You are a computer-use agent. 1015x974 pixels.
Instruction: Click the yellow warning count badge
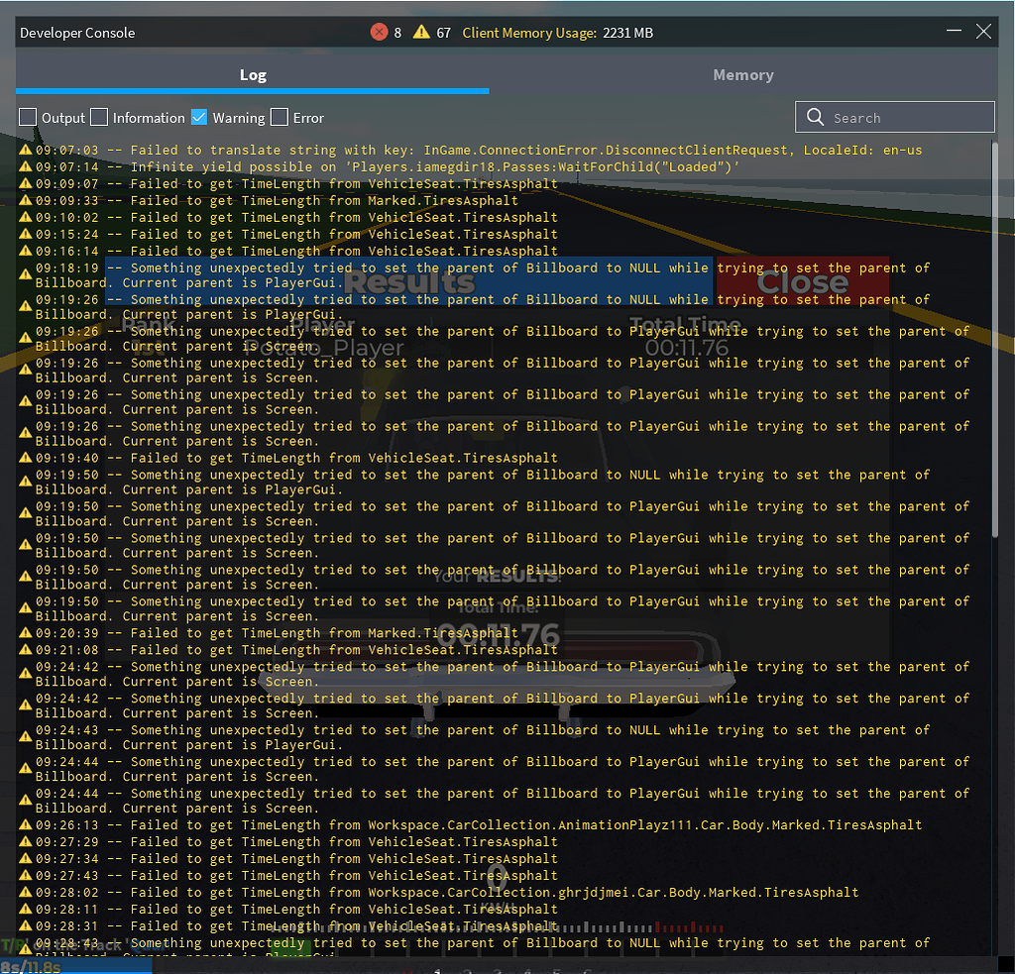(x=420, y=32)
